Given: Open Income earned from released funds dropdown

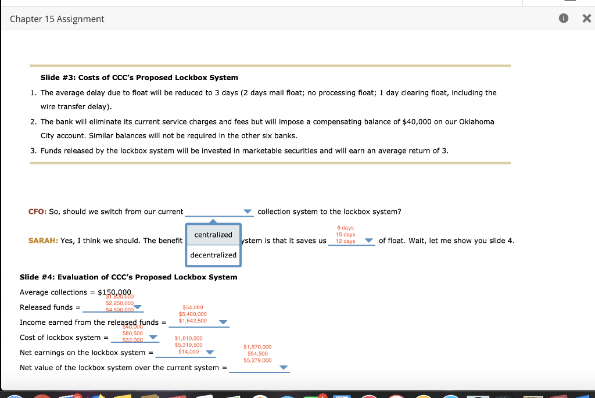Looking at the screenshot, I should [223, 322].
